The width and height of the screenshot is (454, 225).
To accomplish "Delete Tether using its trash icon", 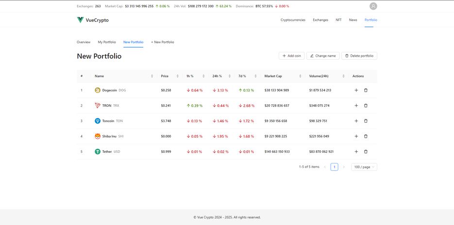I will pyautogui.click(x=366, y=152).
